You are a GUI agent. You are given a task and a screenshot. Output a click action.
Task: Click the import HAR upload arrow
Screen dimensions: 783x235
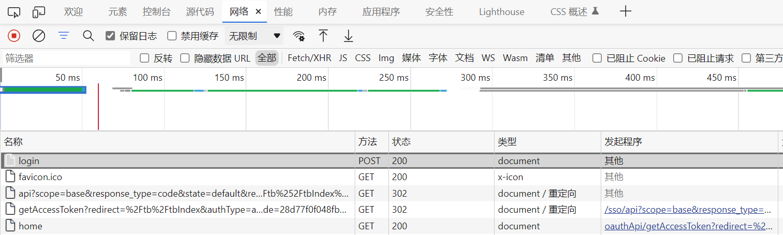click(x=323, y=36)
